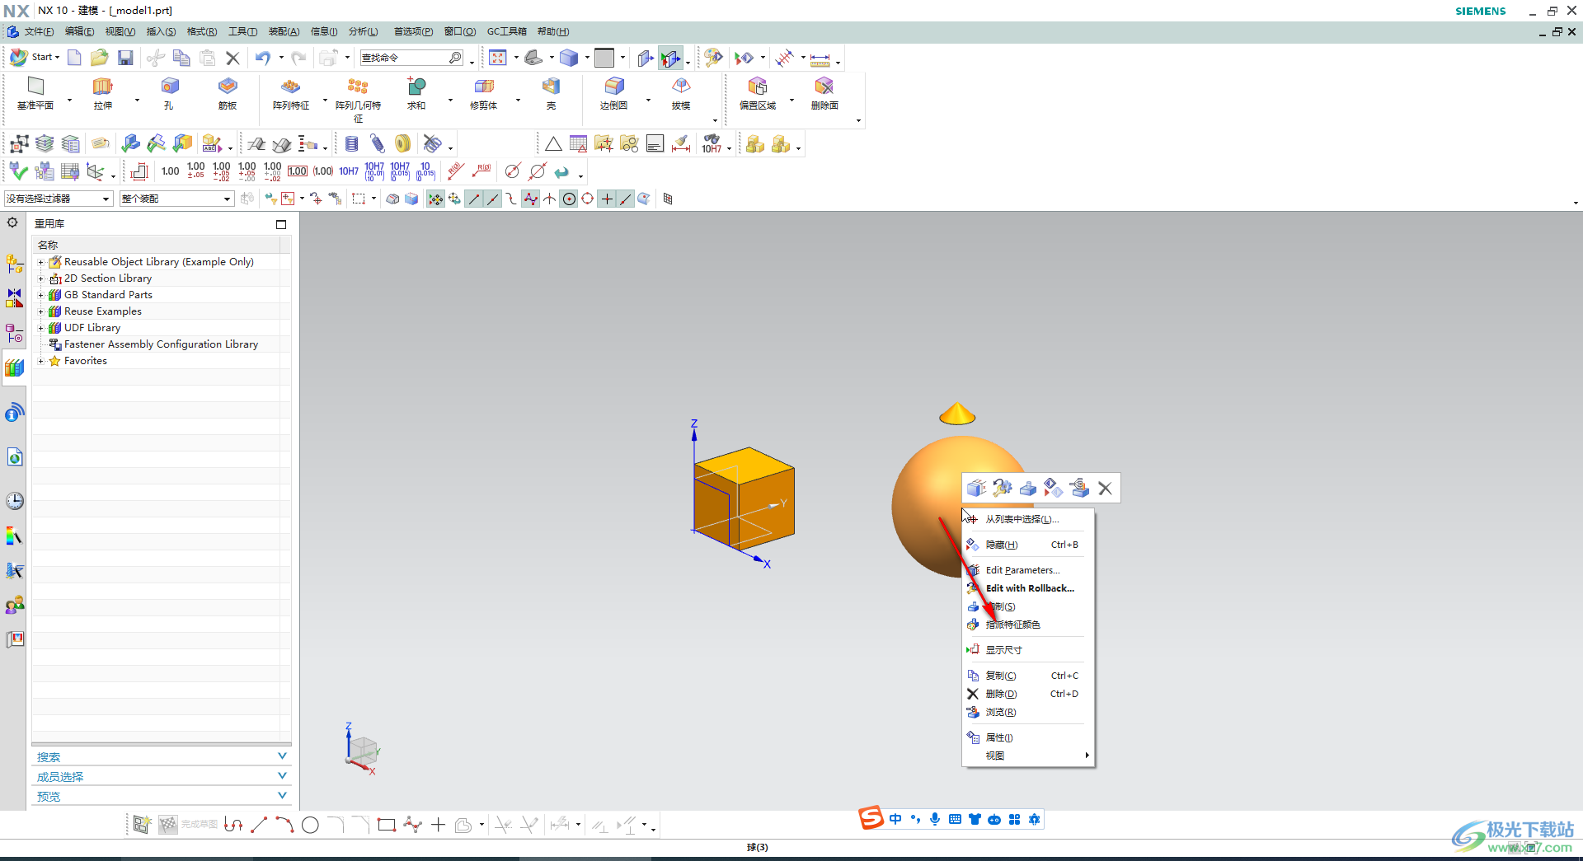Click the Delete X icon in toolbar
The height and width of the screenshot is (861, 1583).
click(x=233, y=58)
